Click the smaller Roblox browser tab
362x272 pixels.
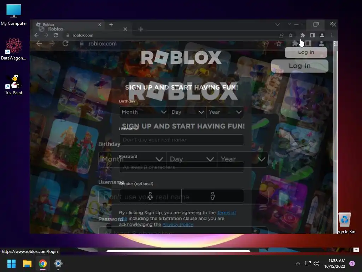[67, 24]
